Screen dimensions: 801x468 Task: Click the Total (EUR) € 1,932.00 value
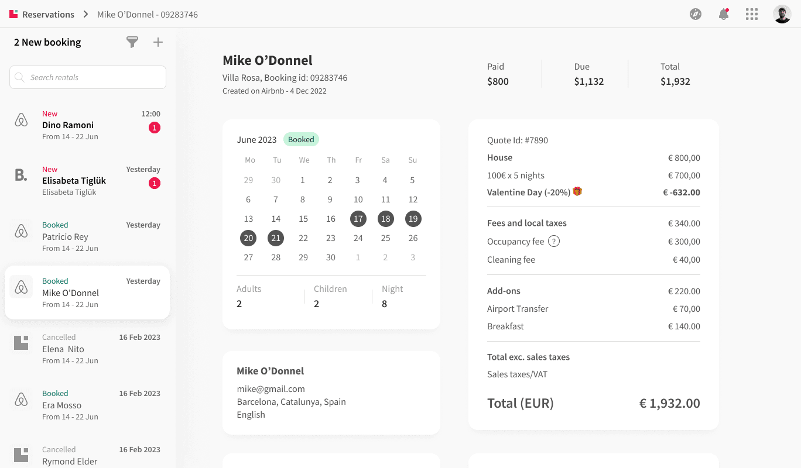(x=669, y=403)
